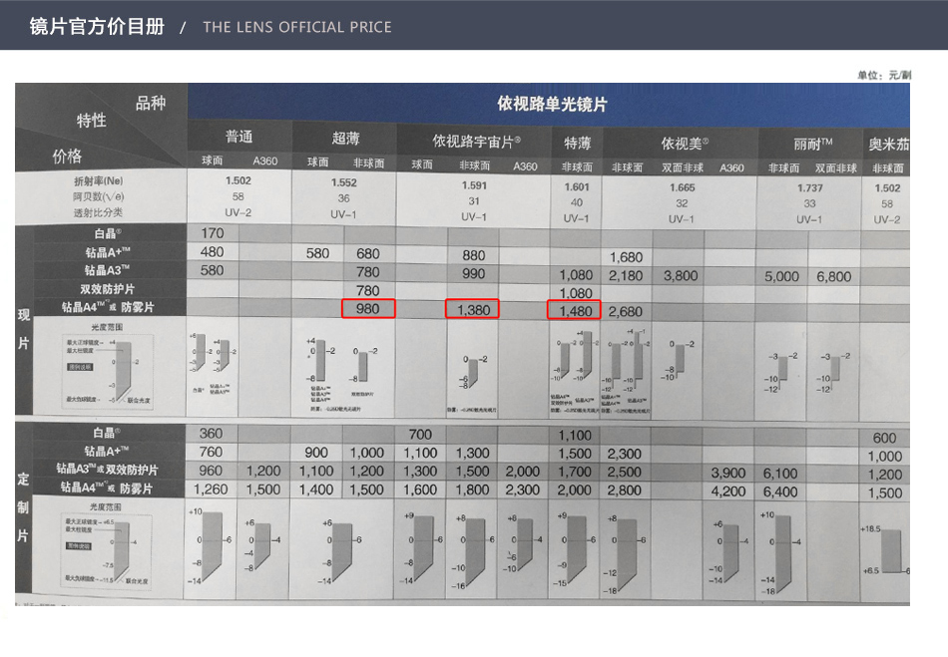Select the 超薄 column group header
The width and height of the screenshot is (948, 657).
point(345,139)
